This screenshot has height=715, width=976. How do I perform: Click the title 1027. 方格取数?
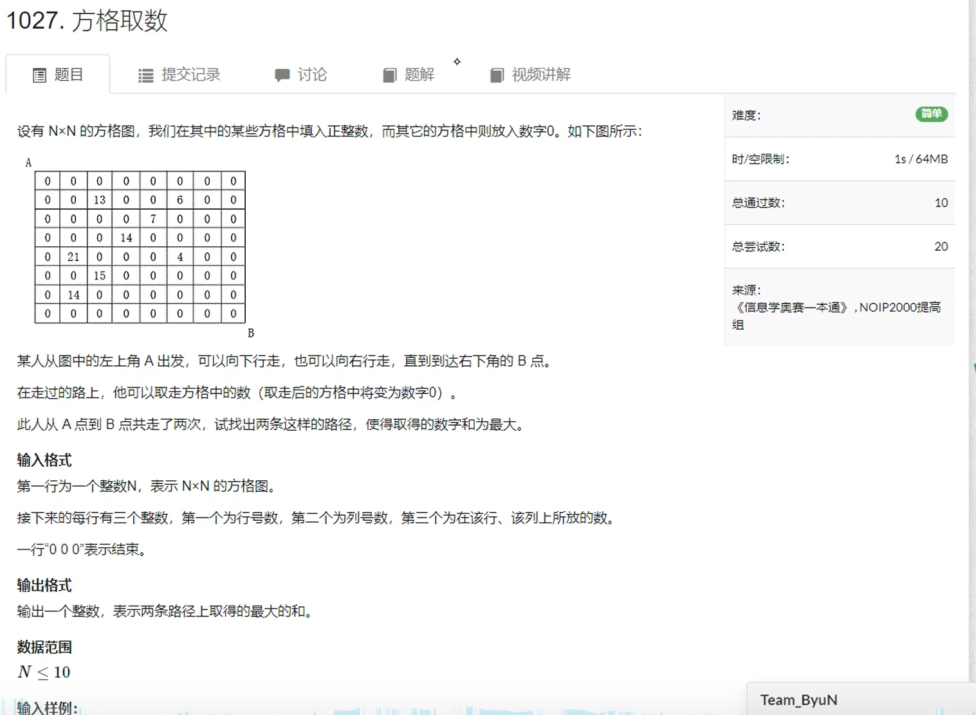coord(87,20)
